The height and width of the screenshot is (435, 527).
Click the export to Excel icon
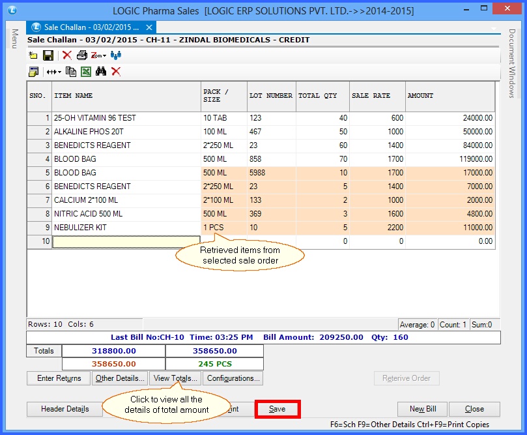(86, 71)
